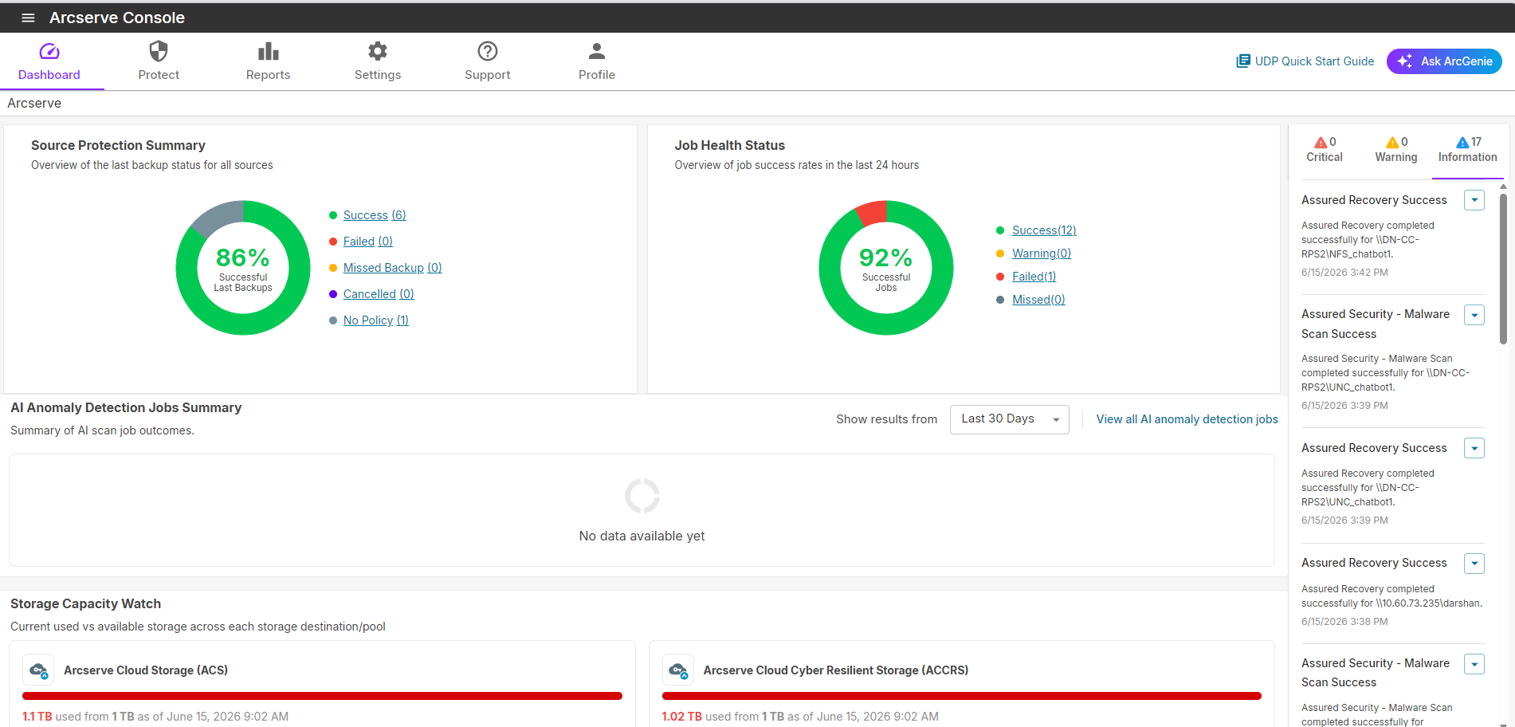Open the Profile person icon
1515x727 pixels.
[597, 51]
